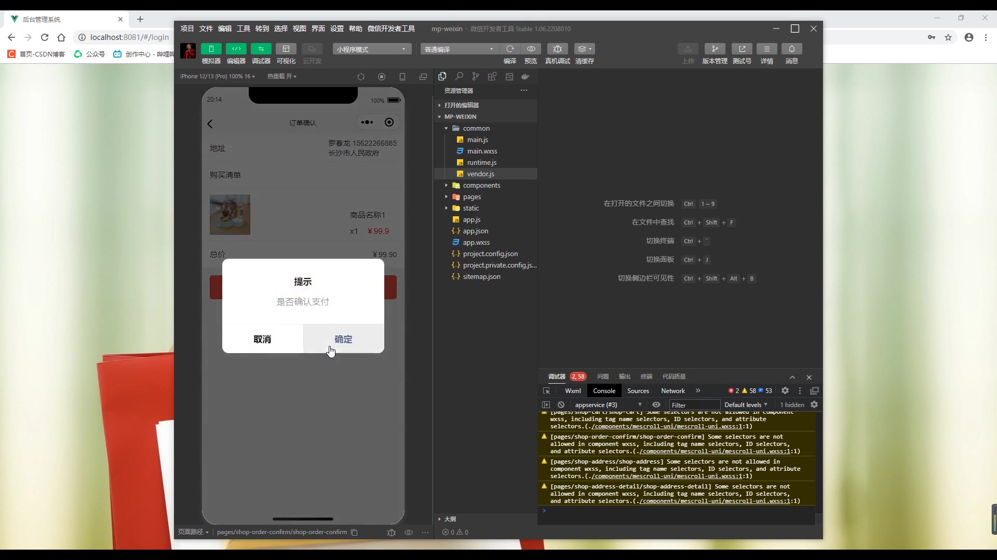Open the 资源管理器 more options ellipsis

524,90
